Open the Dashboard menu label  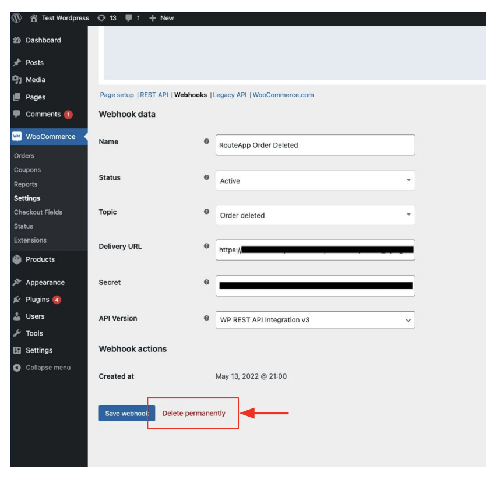point(43,40)
